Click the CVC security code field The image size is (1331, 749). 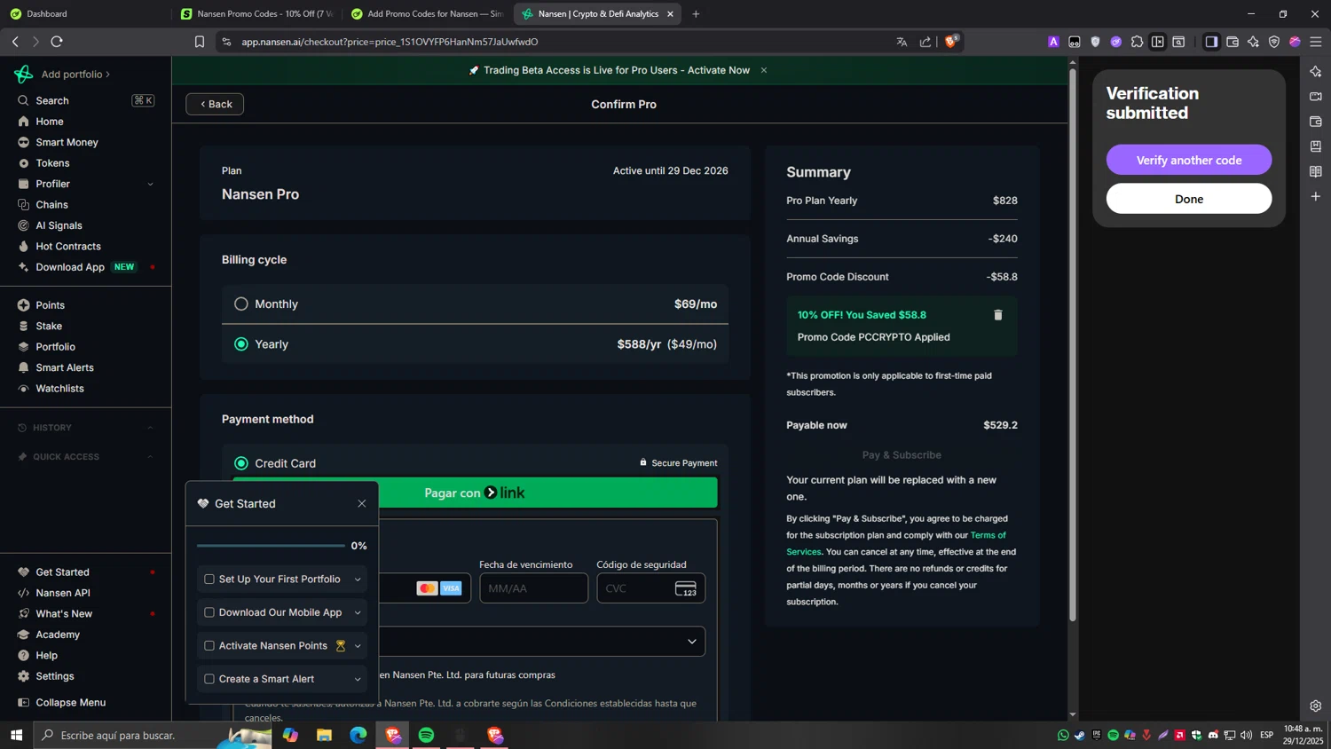[x=650, y=588]
